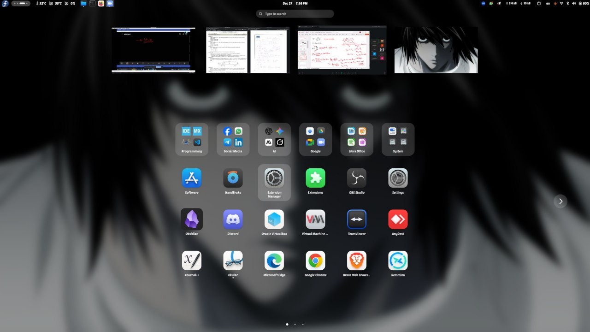Launch Oracle VirtualBox
Viewport: 590px width, 332px height.
coord(274,219)
